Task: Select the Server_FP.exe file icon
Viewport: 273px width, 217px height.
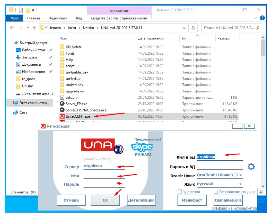Action: tap(62, 104)
